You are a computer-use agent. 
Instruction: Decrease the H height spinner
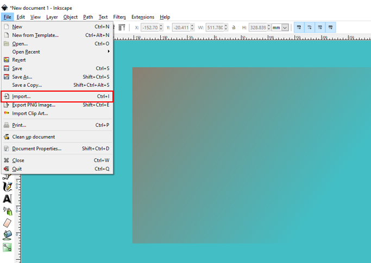coord(268,29)
